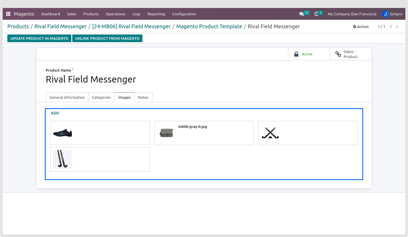The height and width of the screenshot is (237, 408).
Task: Switch to the Categories tab
Action: coord(101,97)
